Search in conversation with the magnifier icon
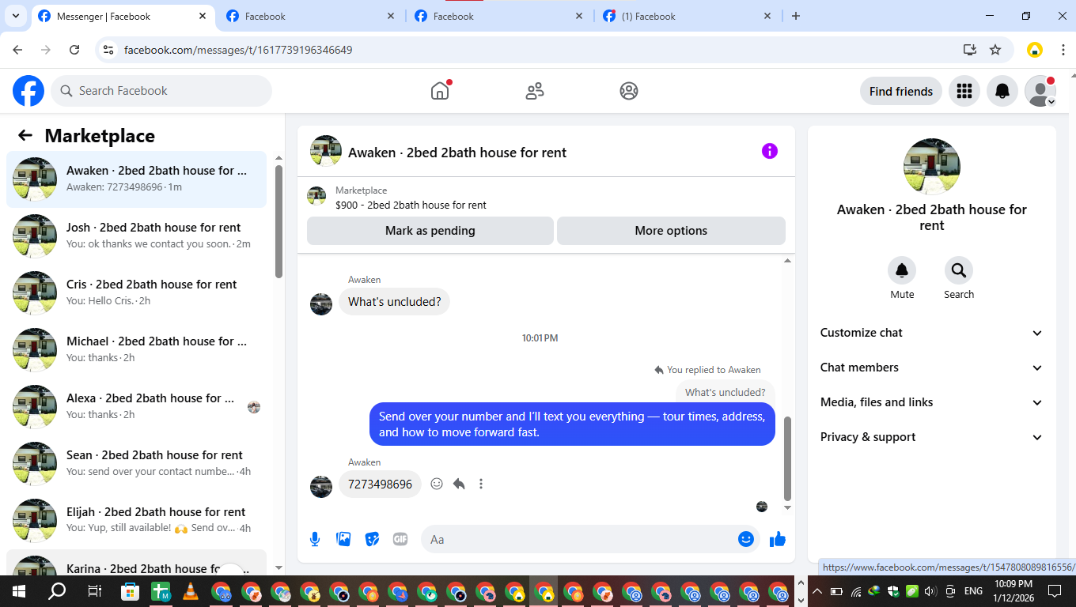The image size is (1076, 607). (x=959, y=271)
